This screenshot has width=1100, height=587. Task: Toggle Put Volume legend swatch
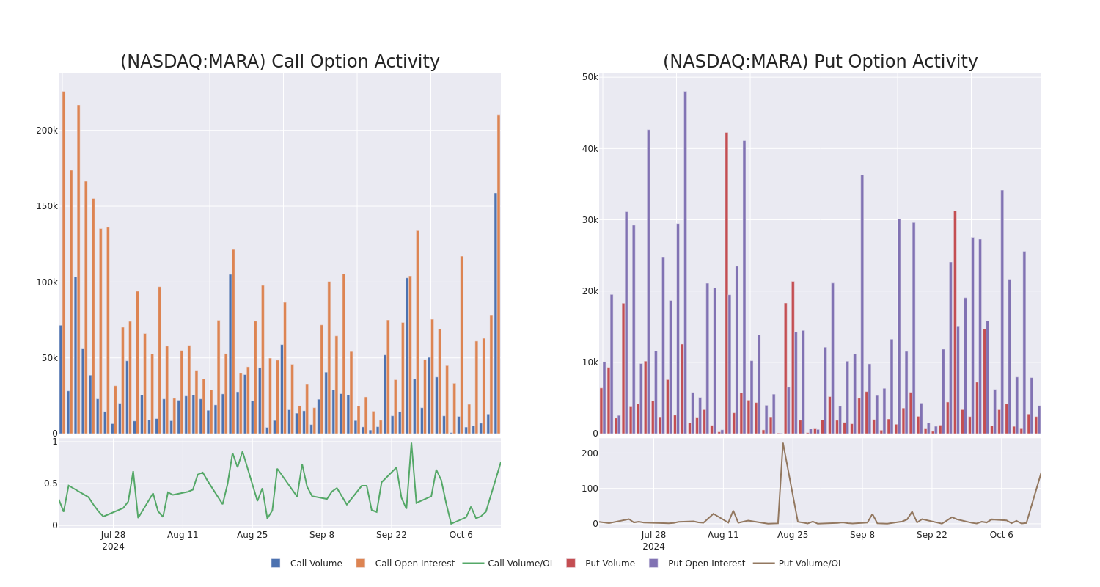click(571, 564)
